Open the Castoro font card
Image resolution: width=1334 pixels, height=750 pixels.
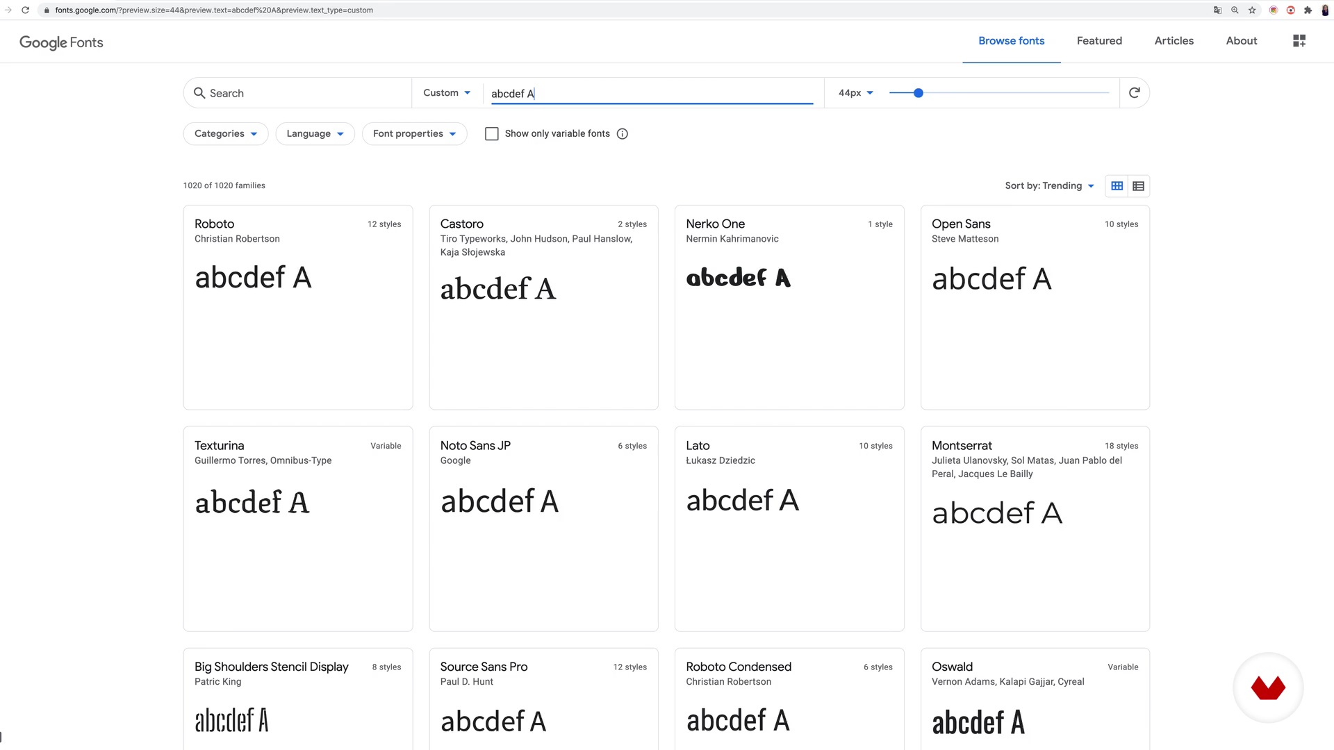tap(543, 308)
